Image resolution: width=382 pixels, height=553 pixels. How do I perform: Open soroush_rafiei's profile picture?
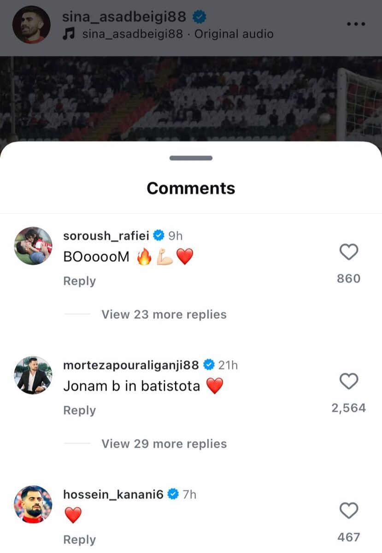33,246
